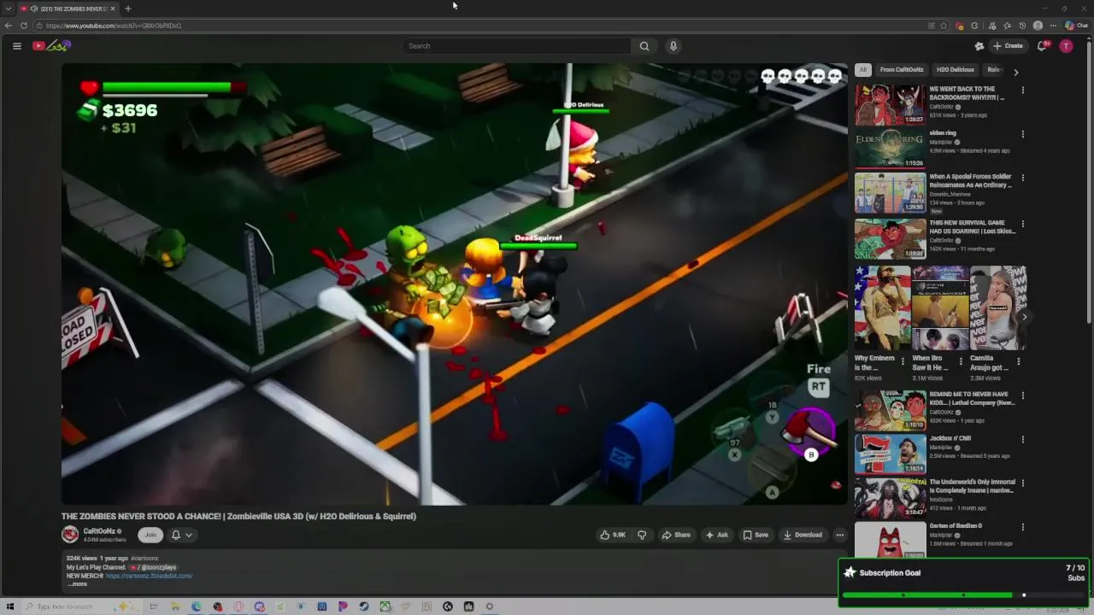The width and height of the screenshot is (1094, 615).
Task: Open notification preference bell dropdown
Action: pos(181,535)
